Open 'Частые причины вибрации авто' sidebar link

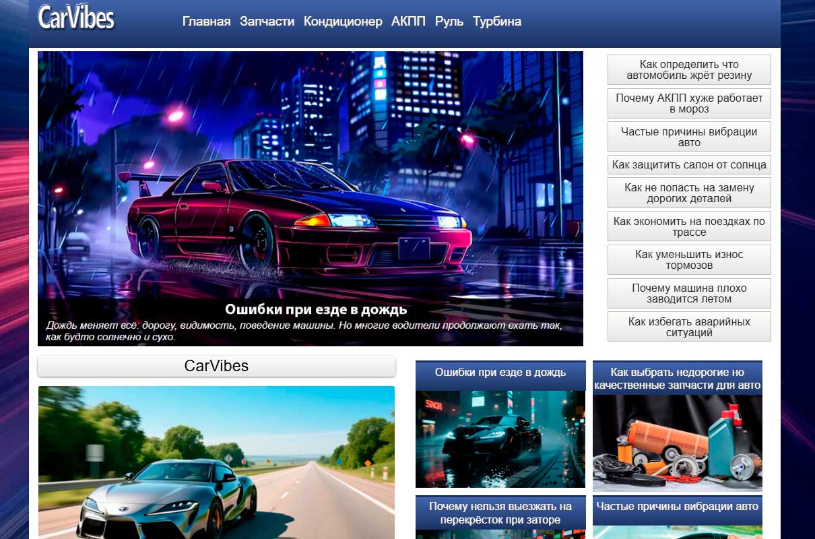point(689,136)
